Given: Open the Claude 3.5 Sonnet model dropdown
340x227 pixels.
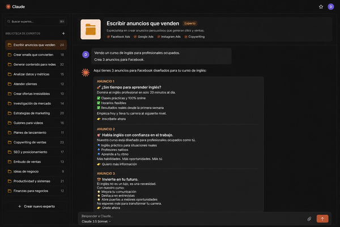Looking at the screenshot, I should point(96,221).
